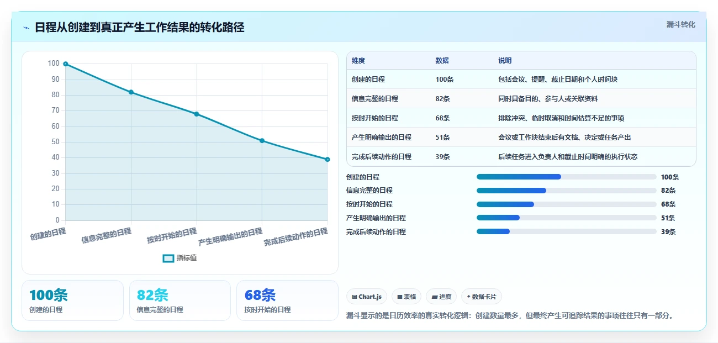Click table cell 产生明确输出的日程
The image size is (718, 343).
[382, 138]
